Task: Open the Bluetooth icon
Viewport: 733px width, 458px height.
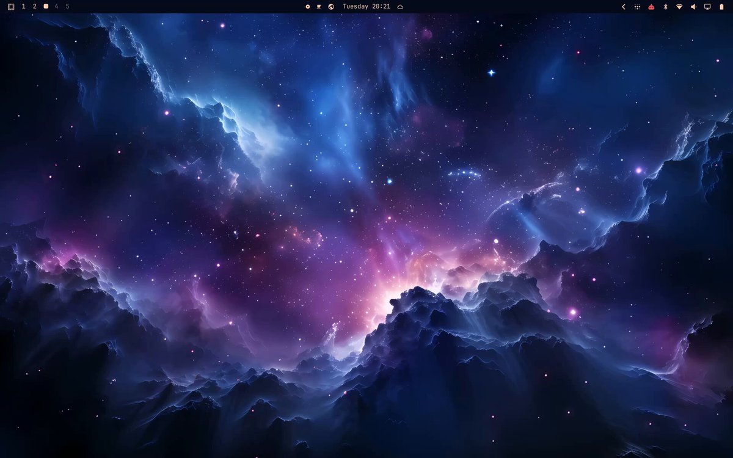Action: (665, 7)
